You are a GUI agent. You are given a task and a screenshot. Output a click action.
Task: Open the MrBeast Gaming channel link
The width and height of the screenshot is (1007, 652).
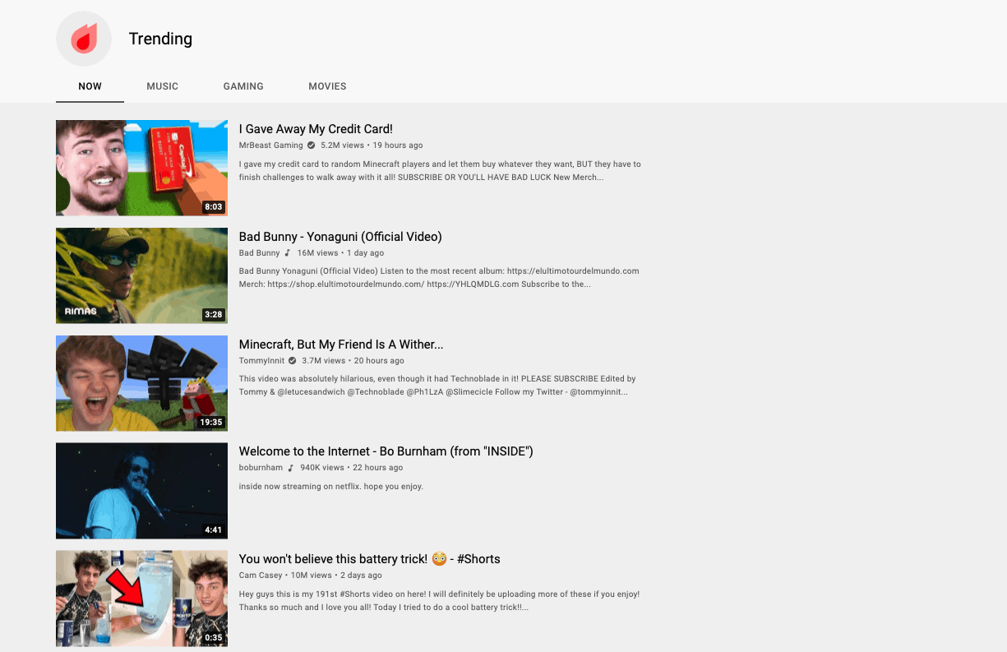271,146
